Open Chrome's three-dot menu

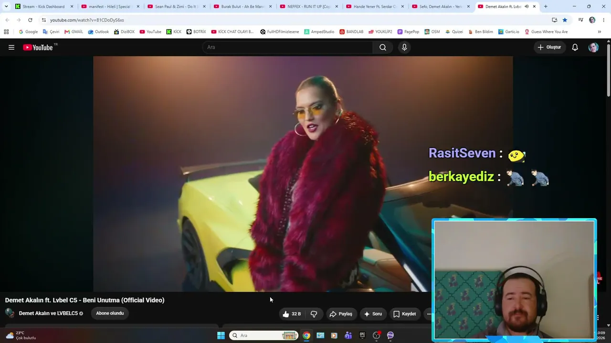click(604, 20)
